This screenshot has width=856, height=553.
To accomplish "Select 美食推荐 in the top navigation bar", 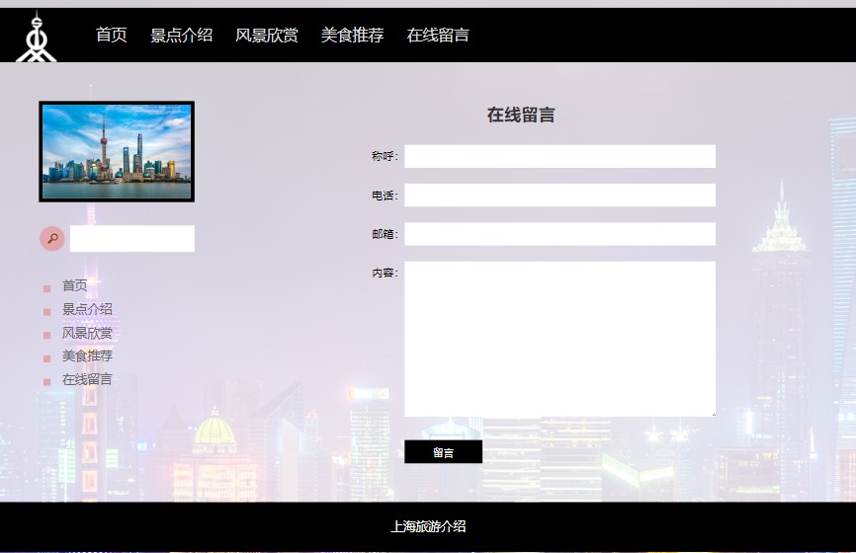I will coord(352,36).
